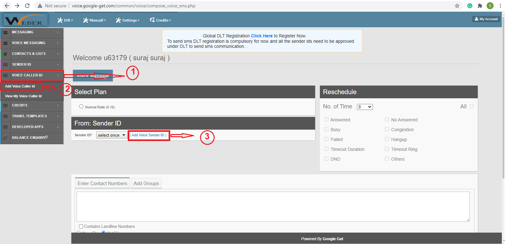Open the Sender ID select dropdown
The image size is (505, 244).
(111, 135)
